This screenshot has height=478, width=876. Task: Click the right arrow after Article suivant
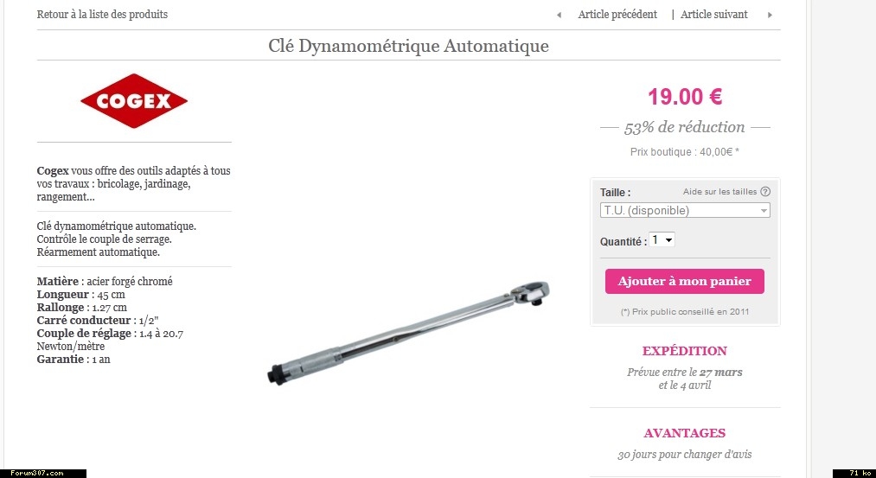[x=770, y=15]
